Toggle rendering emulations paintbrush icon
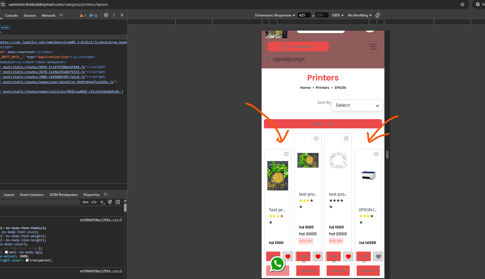The height and width of the screenshot is (279, 485). coord(110,202)
